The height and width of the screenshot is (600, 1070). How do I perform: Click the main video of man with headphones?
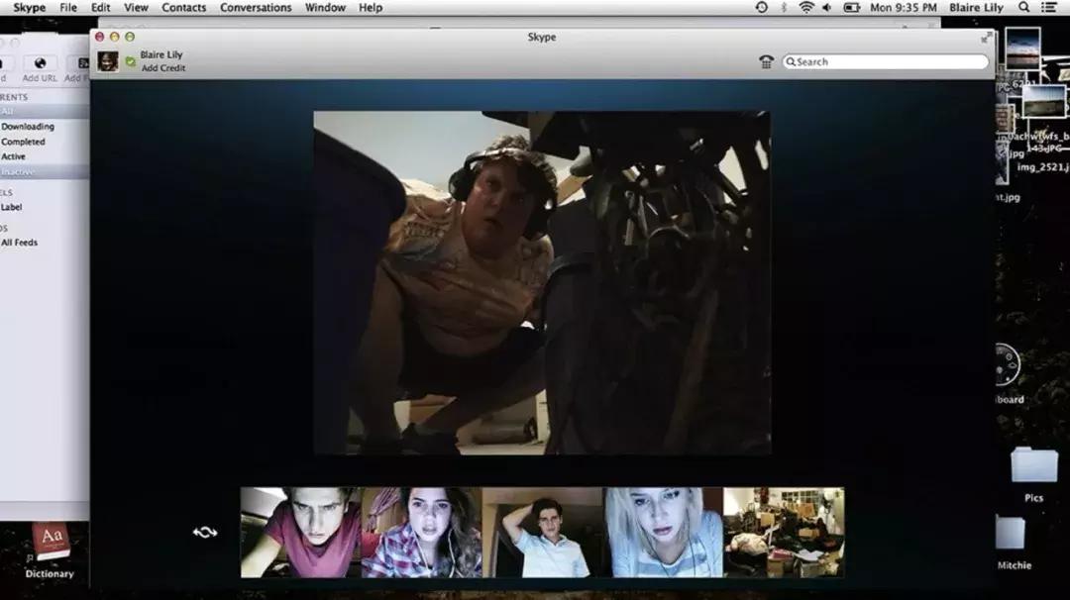[x=543, y=282]
